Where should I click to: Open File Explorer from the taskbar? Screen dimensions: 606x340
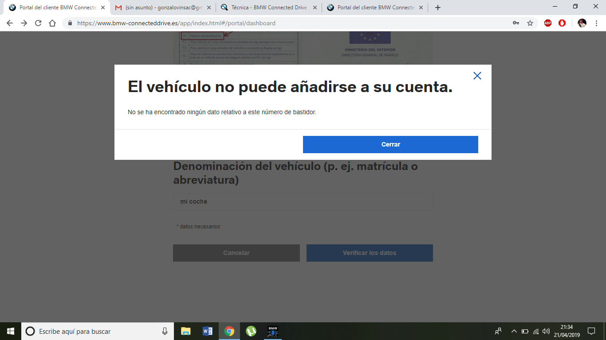pos(186,331)
